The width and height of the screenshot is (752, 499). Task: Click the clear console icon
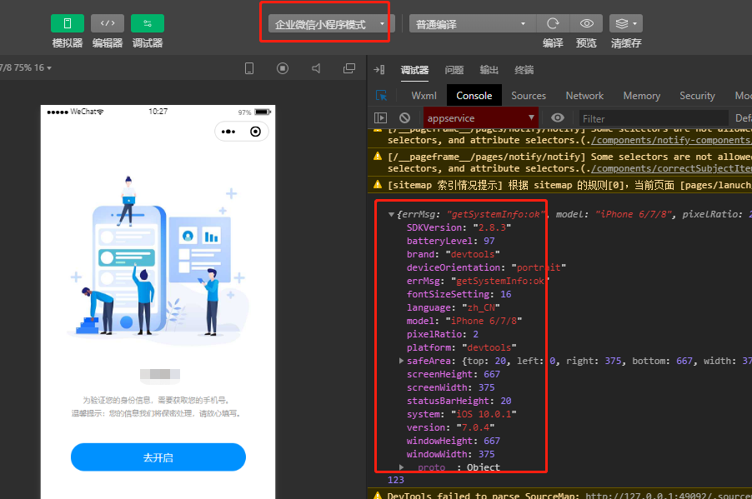coord(405,118)
